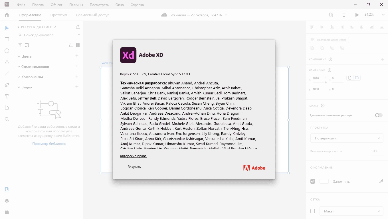Open the Плагины menu

[x=76, y=5]
